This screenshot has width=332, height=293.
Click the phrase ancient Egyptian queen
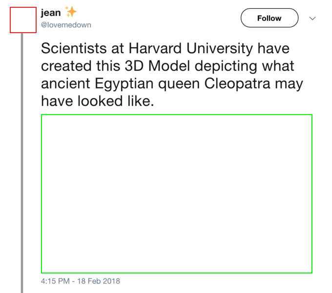(x=120, y=84)
